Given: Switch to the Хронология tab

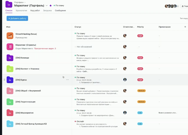Looking at the screenshot, I should pyautogui.click(x=21, y=10).
